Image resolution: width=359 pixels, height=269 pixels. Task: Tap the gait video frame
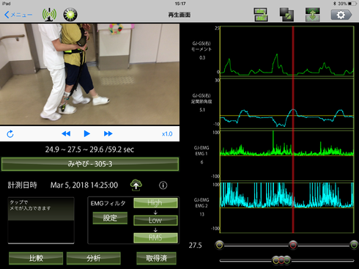[x=89, y=74]
